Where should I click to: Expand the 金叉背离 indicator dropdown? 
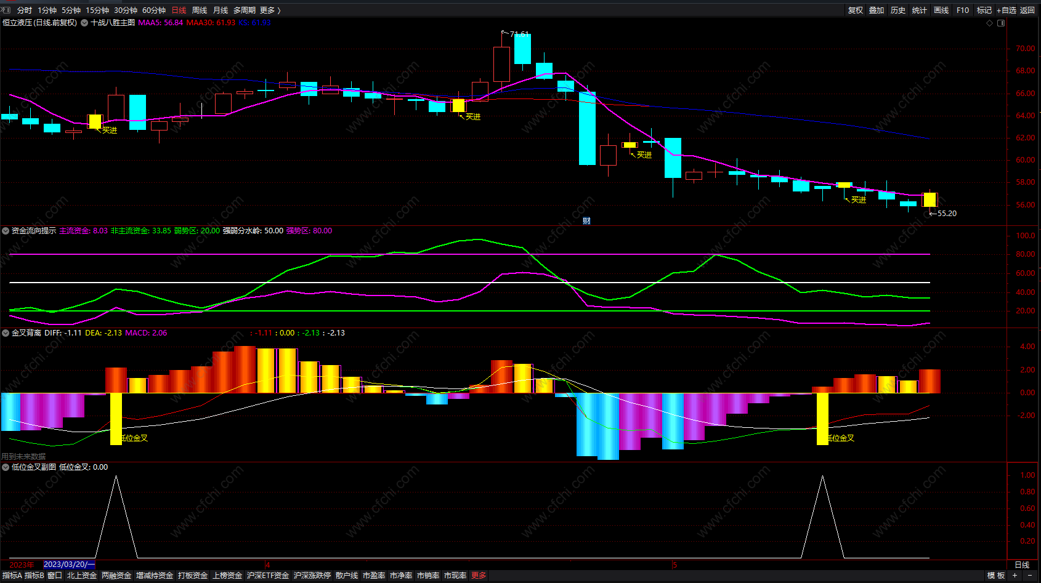[x=6, y=333]
